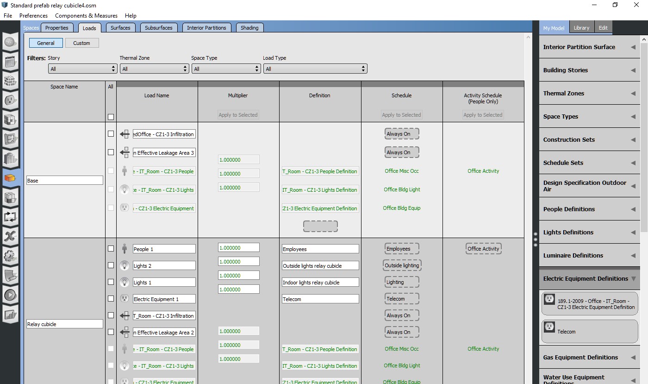
Task: Switch to the Library tab
Action: [x=581, y=28]
